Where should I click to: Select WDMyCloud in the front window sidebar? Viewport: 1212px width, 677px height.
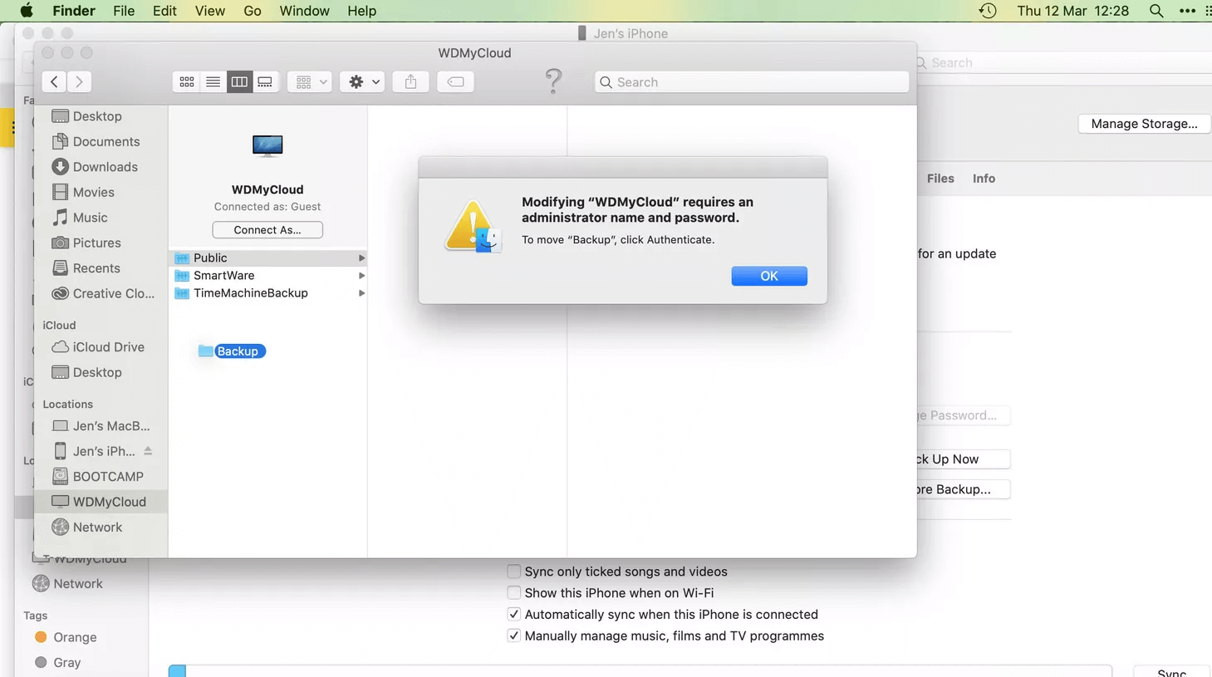[x=99, y=502]
